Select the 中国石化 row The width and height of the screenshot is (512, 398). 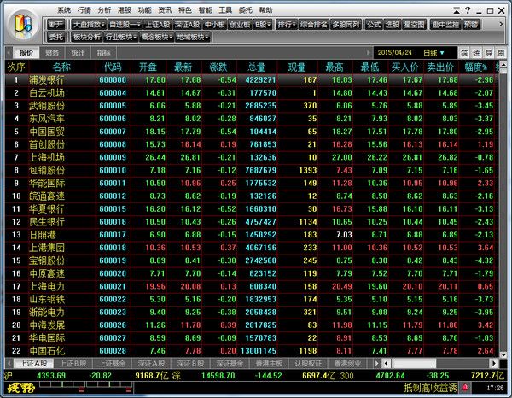[252, 351]
